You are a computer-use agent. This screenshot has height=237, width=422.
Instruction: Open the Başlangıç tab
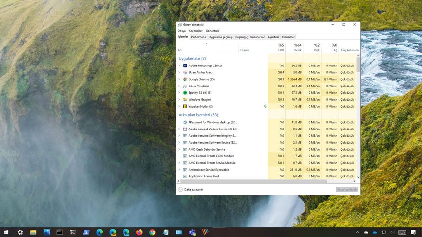pyautogui.click(x=241, y=37)
